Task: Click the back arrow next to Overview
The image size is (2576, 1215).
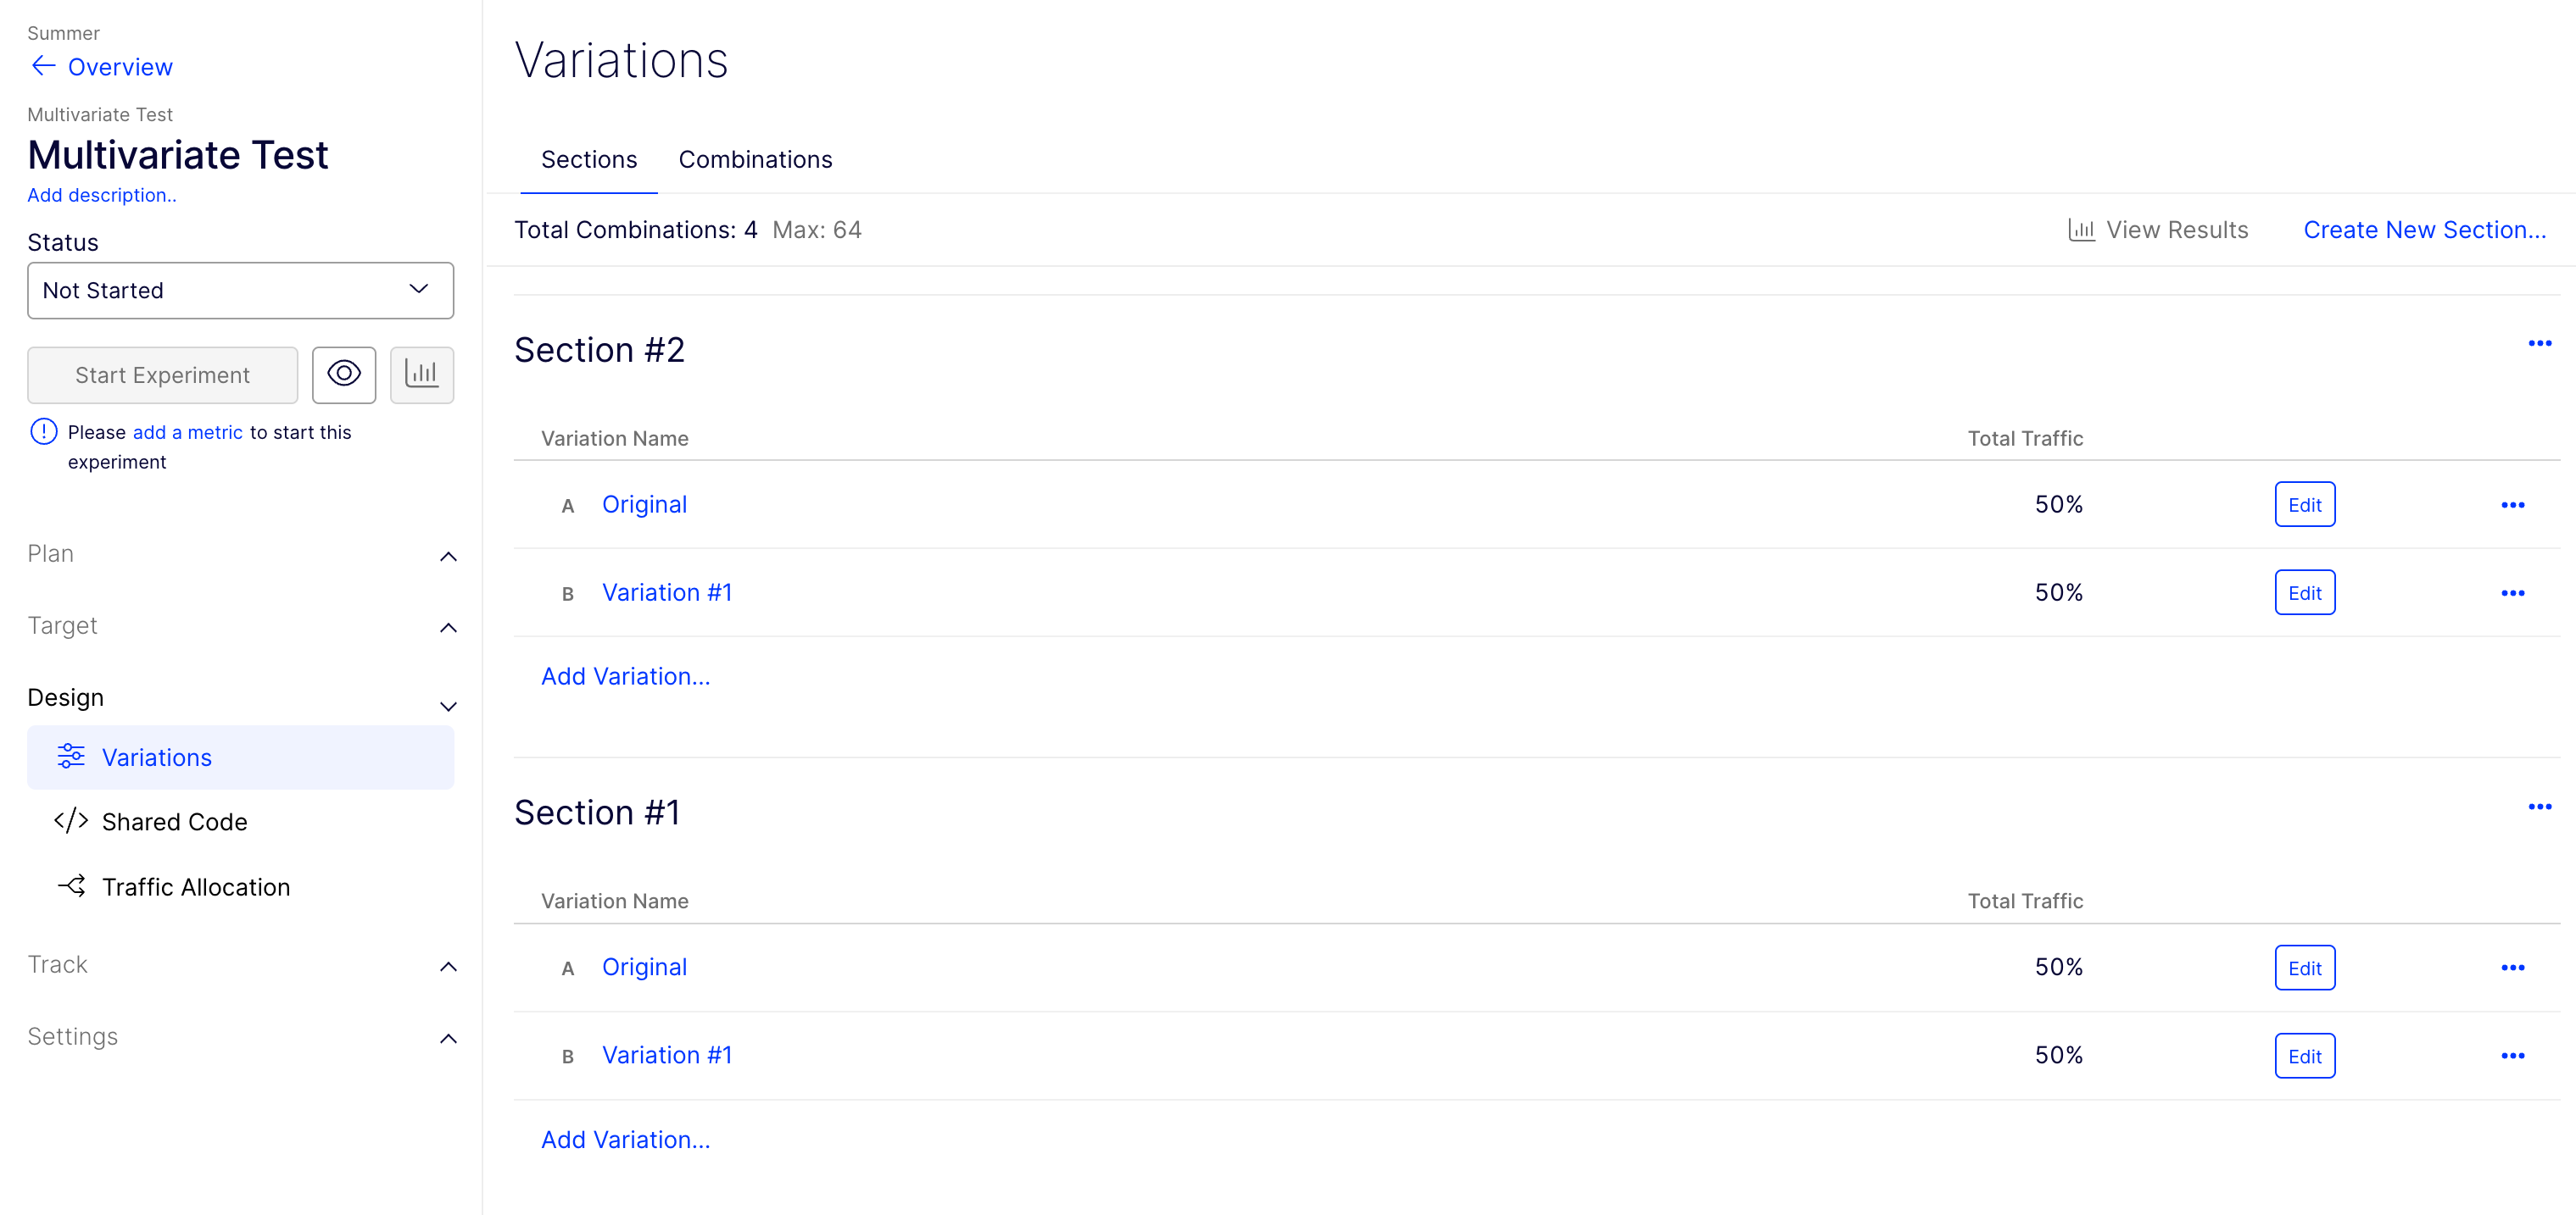Action: (x=41, y=65)
